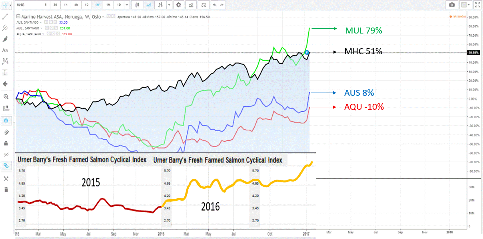Select the measure ruler tool

coord(5,108)
